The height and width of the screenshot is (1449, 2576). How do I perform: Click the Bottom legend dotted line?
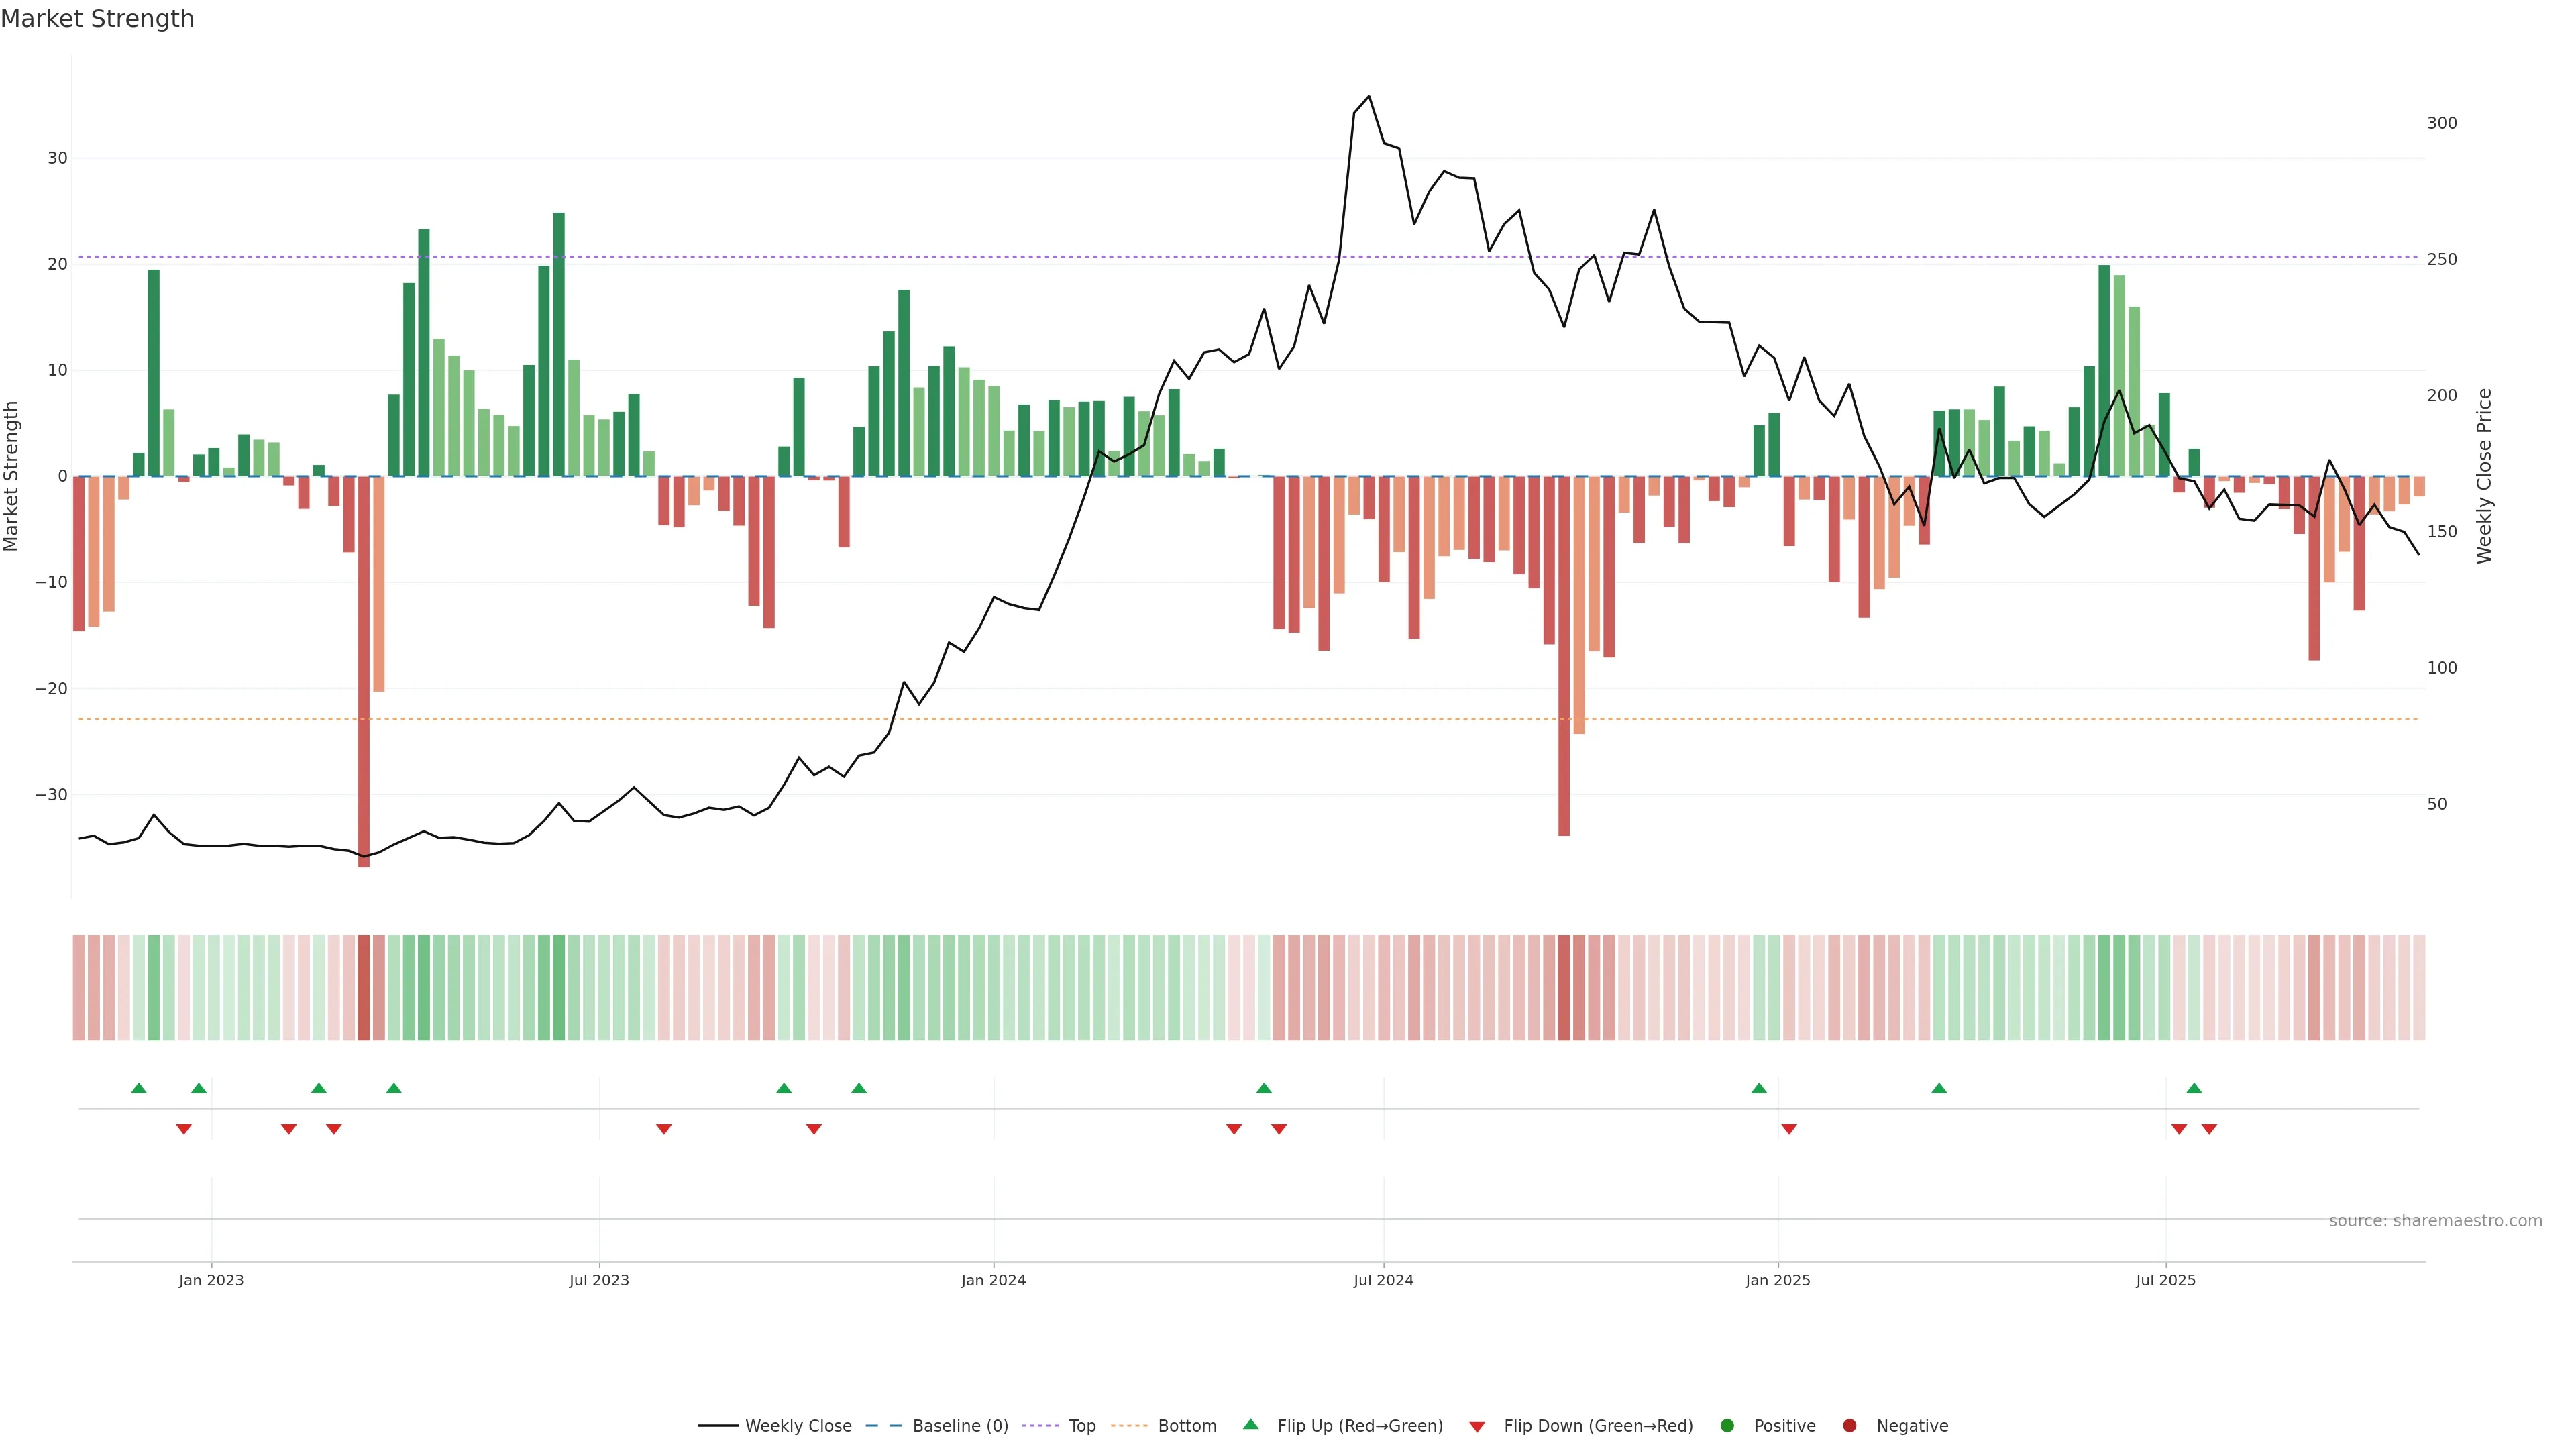click(1129, 1426)
